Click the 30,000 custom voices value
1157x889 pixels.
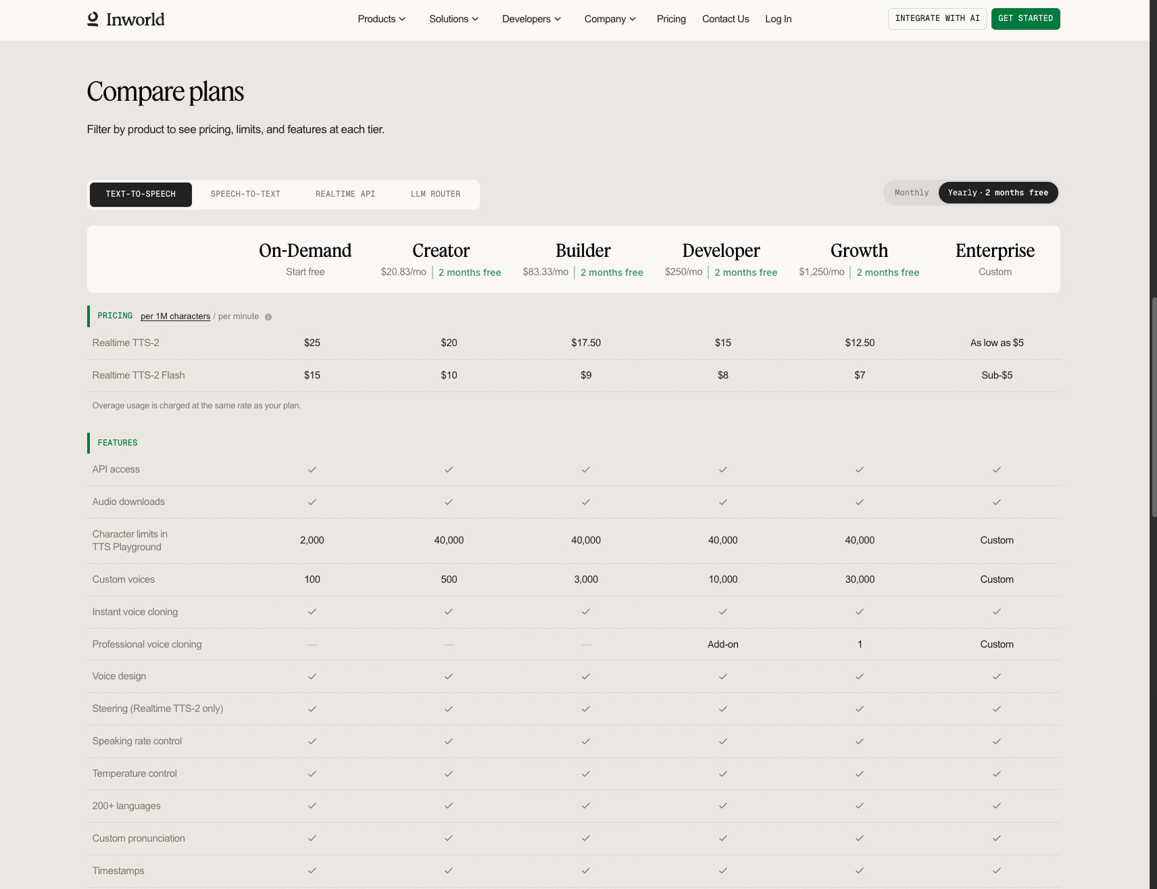(x=860, y=579)
